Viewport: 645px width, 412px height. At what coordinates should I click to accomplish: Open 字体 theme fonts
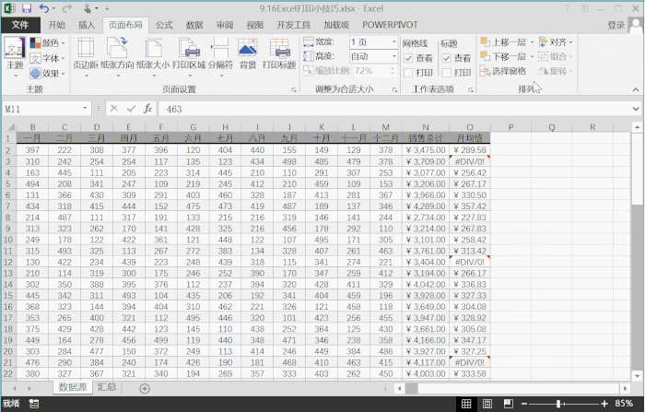tap(47, 58)
